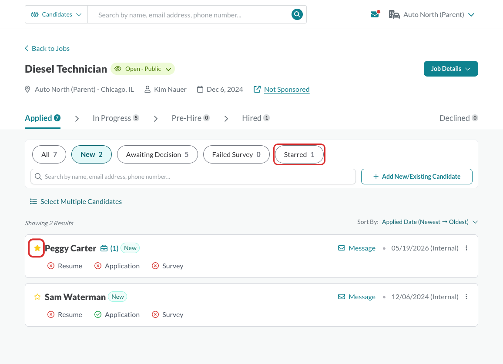Screen dimensions: 503x364
Task: Select the Awaiting Decision 5 filter
Action: pyautogui.click(x=157, y=154)
